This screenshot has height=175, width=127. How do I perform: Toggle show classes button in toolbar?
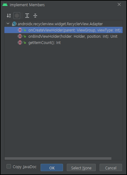pos(17,16)
